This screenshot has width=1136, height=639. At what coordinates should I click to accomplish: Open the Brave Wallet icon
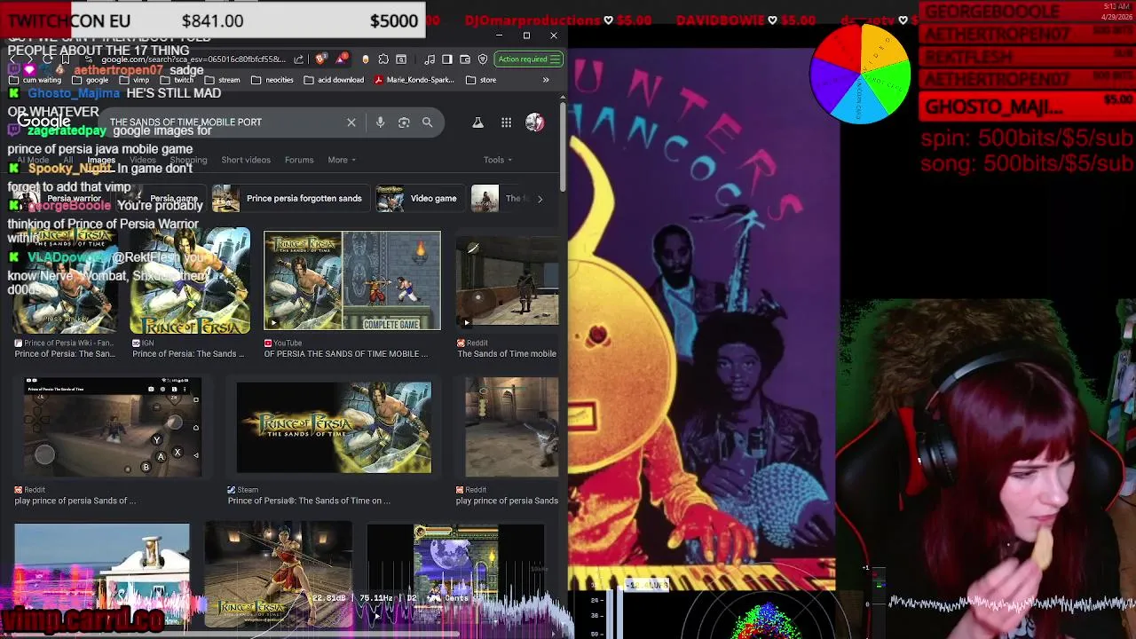465,59
